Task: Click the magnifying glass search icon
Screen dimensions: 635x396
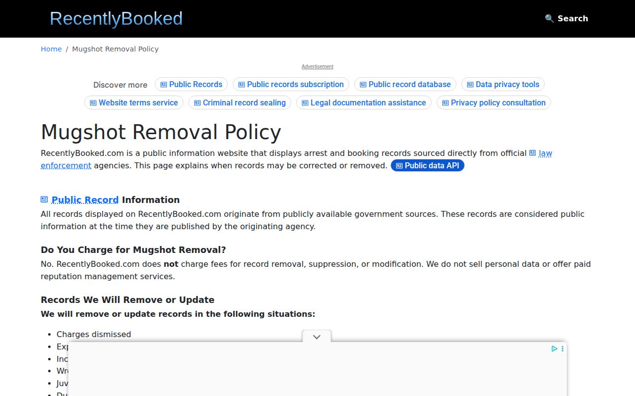Action: pyautogui.click(x=549, y=18)
